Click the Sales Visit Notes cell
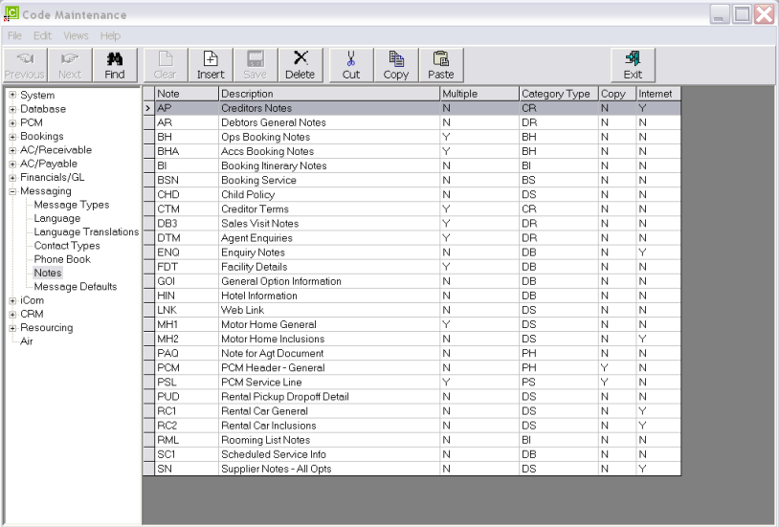 click(329, 224)
